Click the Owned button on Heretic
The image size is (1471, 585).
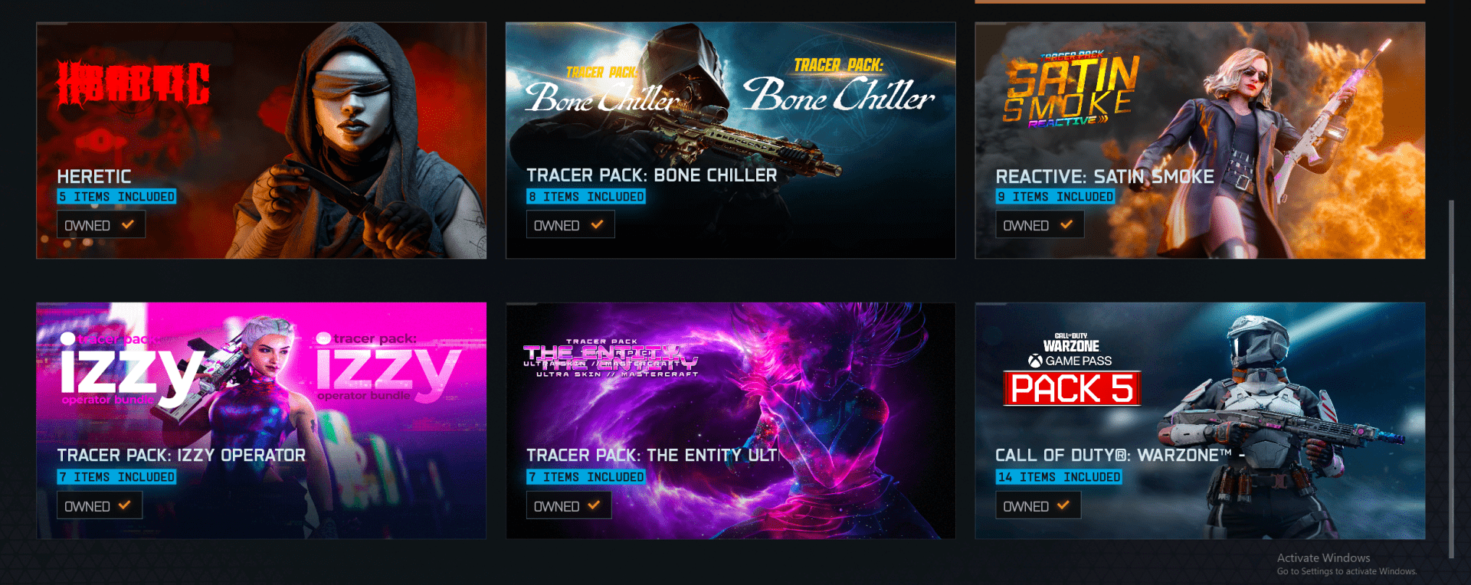[x=100, y=225]
